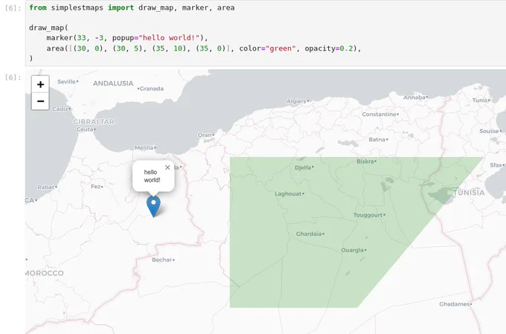Click the input cell [6] prompt
This screenshot has height=334, width=506.
13,8
